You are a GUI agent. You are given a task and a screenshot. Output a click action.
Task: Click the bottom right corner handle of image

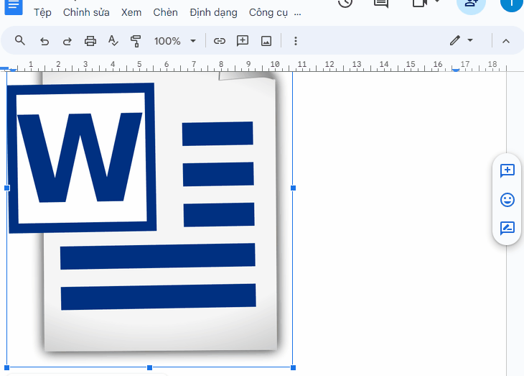pyautogui.click(x=293, y=367)
